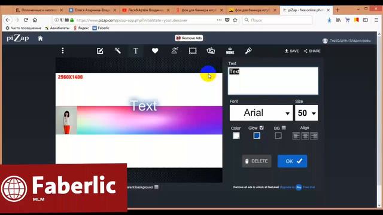Select the Edit photo tool icon

(100, 51)
